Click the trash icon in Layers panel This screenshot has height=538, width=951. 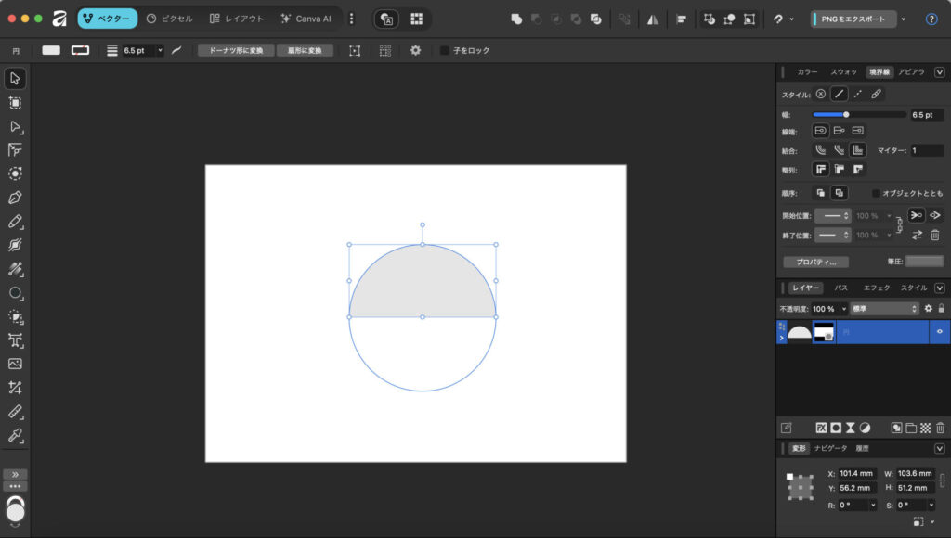940,428
